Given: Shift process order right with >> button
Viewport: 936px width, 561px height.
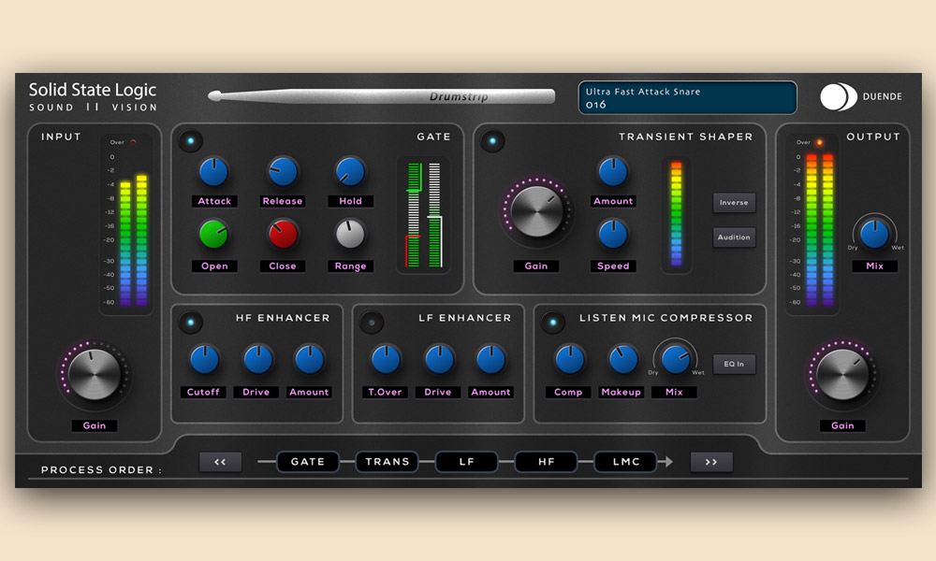Looking at the screenshot, I should pyautogui.click(x=711, y=462).
